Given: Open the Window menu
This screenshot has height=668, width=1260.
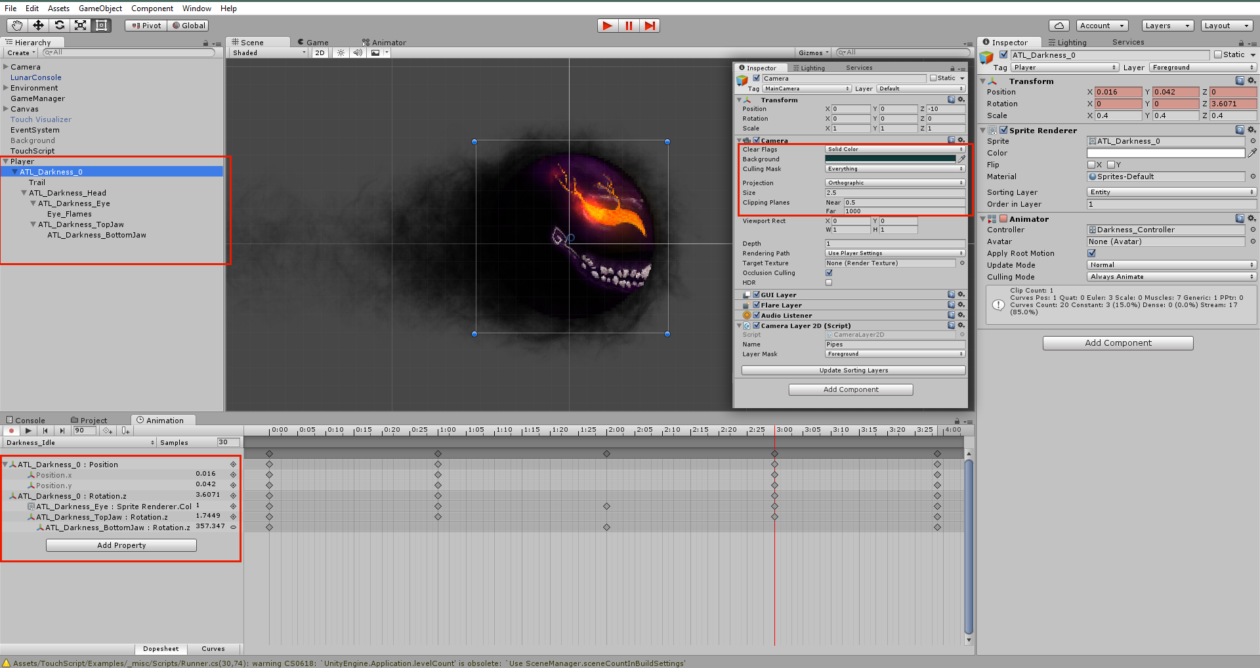Looking at the screenshot, I should click(197, 9).
